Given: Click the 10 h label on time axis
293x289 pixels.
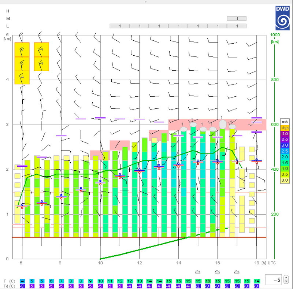Looking at the screenshot, I should click(x=100, y=263).
